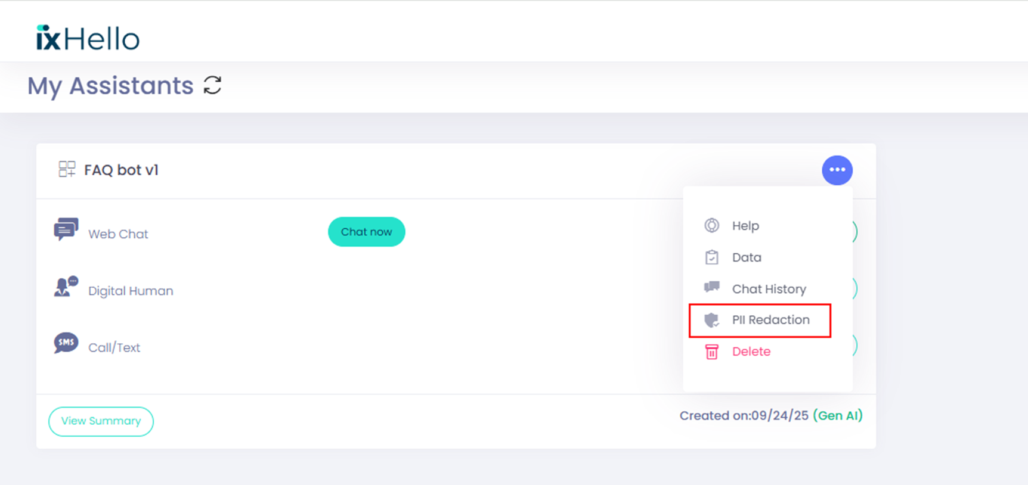The height and width of the screenshot is (485, 1028).
Task: Click the red Delete trash icon
Action: pos(711,352)
